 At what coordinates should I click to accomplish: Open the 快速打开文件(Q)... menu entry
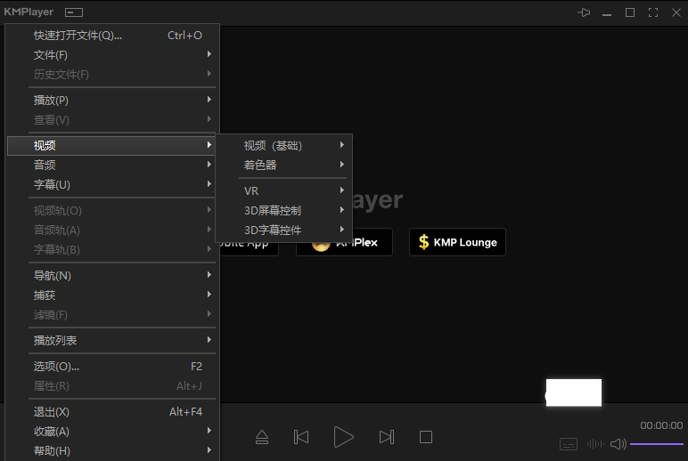(x=112, y=36)
